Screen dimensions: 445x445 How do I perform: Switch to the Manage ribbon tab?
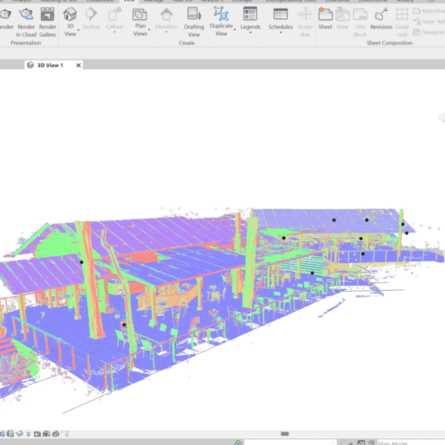(x=154, y=1)
